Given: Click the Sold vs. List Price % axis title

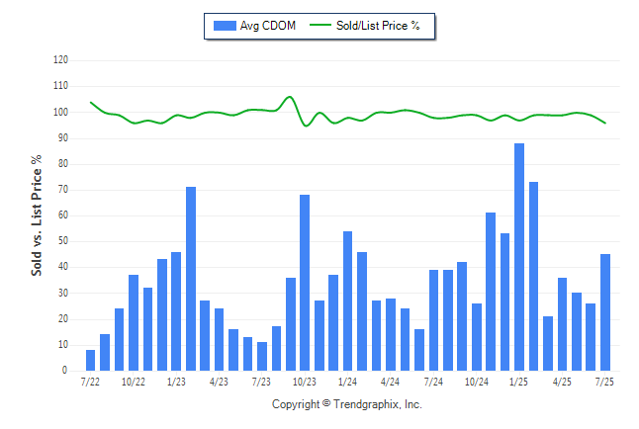Looking at the screenshot, I should click(37, 215).
